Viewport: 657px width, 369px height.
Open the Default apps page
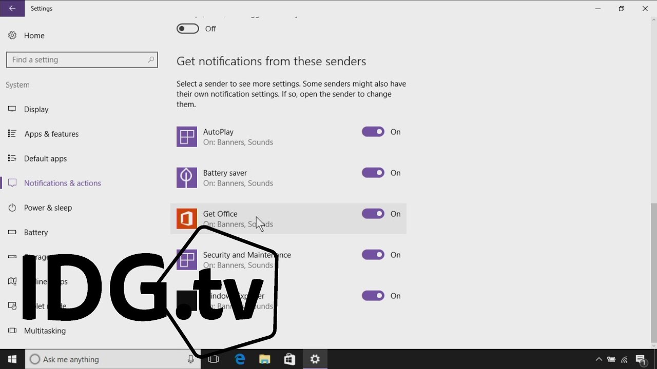click(x=45, y=158)
